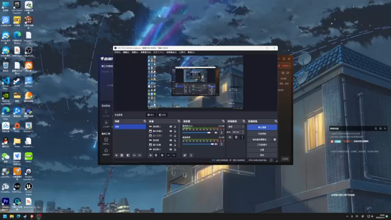The image size is (391, 220).
Task: Move scene up with Scenes panel up arrow
Action: click(134, 155)
